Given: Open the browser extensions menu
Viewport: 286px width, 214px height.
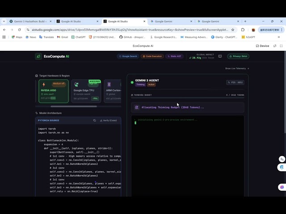Looking at the screenshot, I should [x=243, y=30].
